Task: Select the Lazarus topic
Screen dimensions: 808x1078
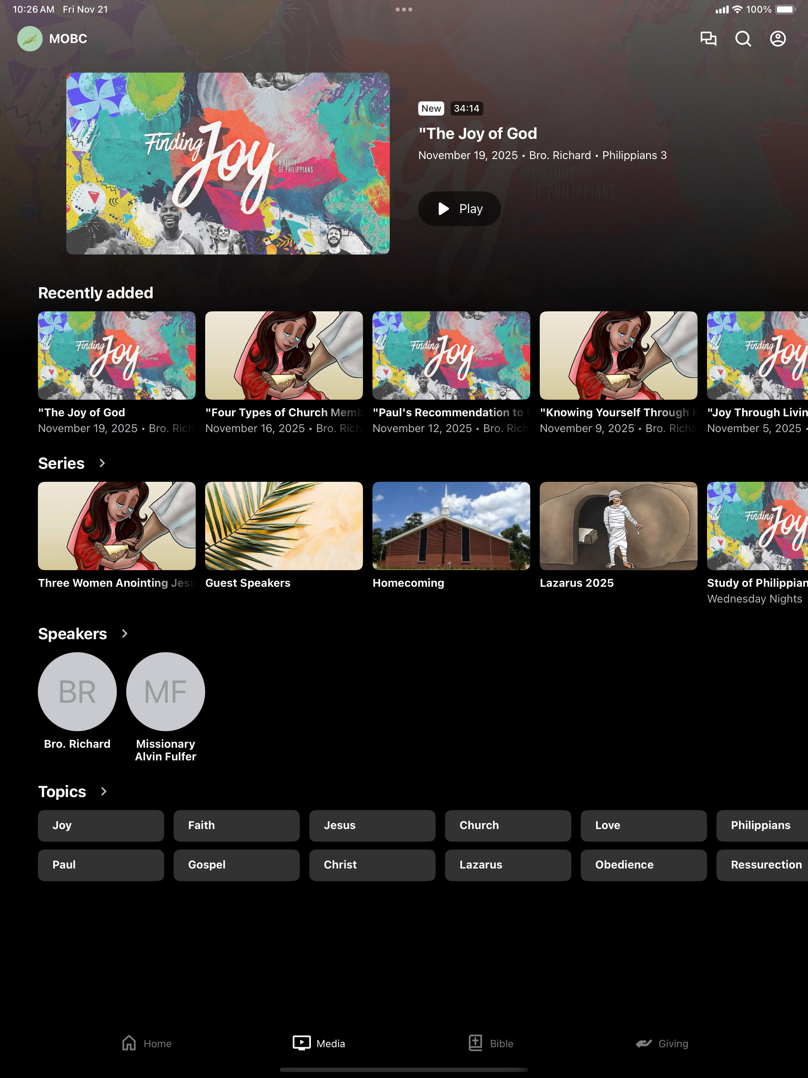Action: [508, 865]
